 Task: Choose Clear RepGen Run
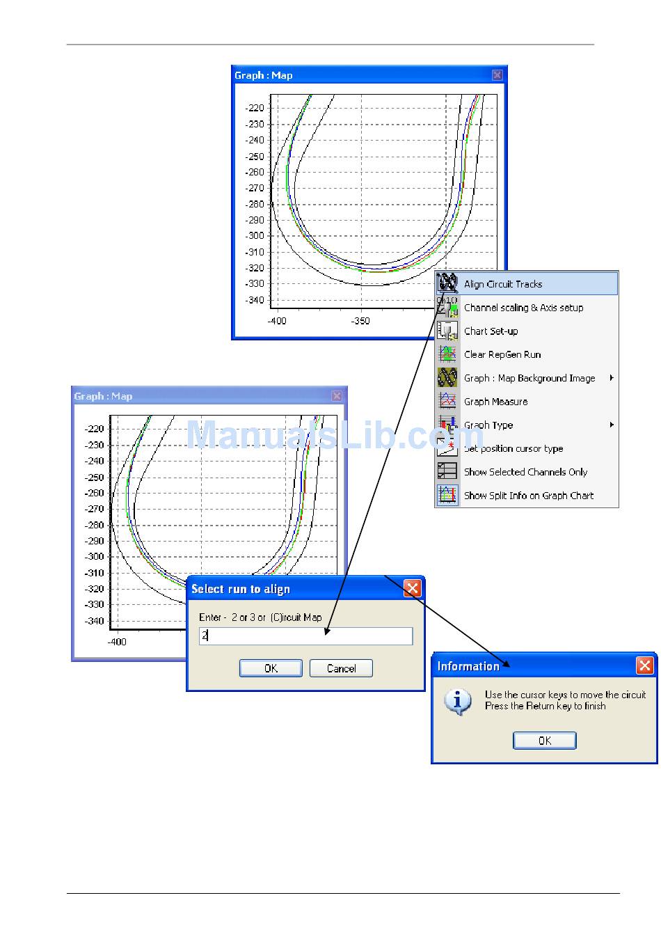(527, 354)
